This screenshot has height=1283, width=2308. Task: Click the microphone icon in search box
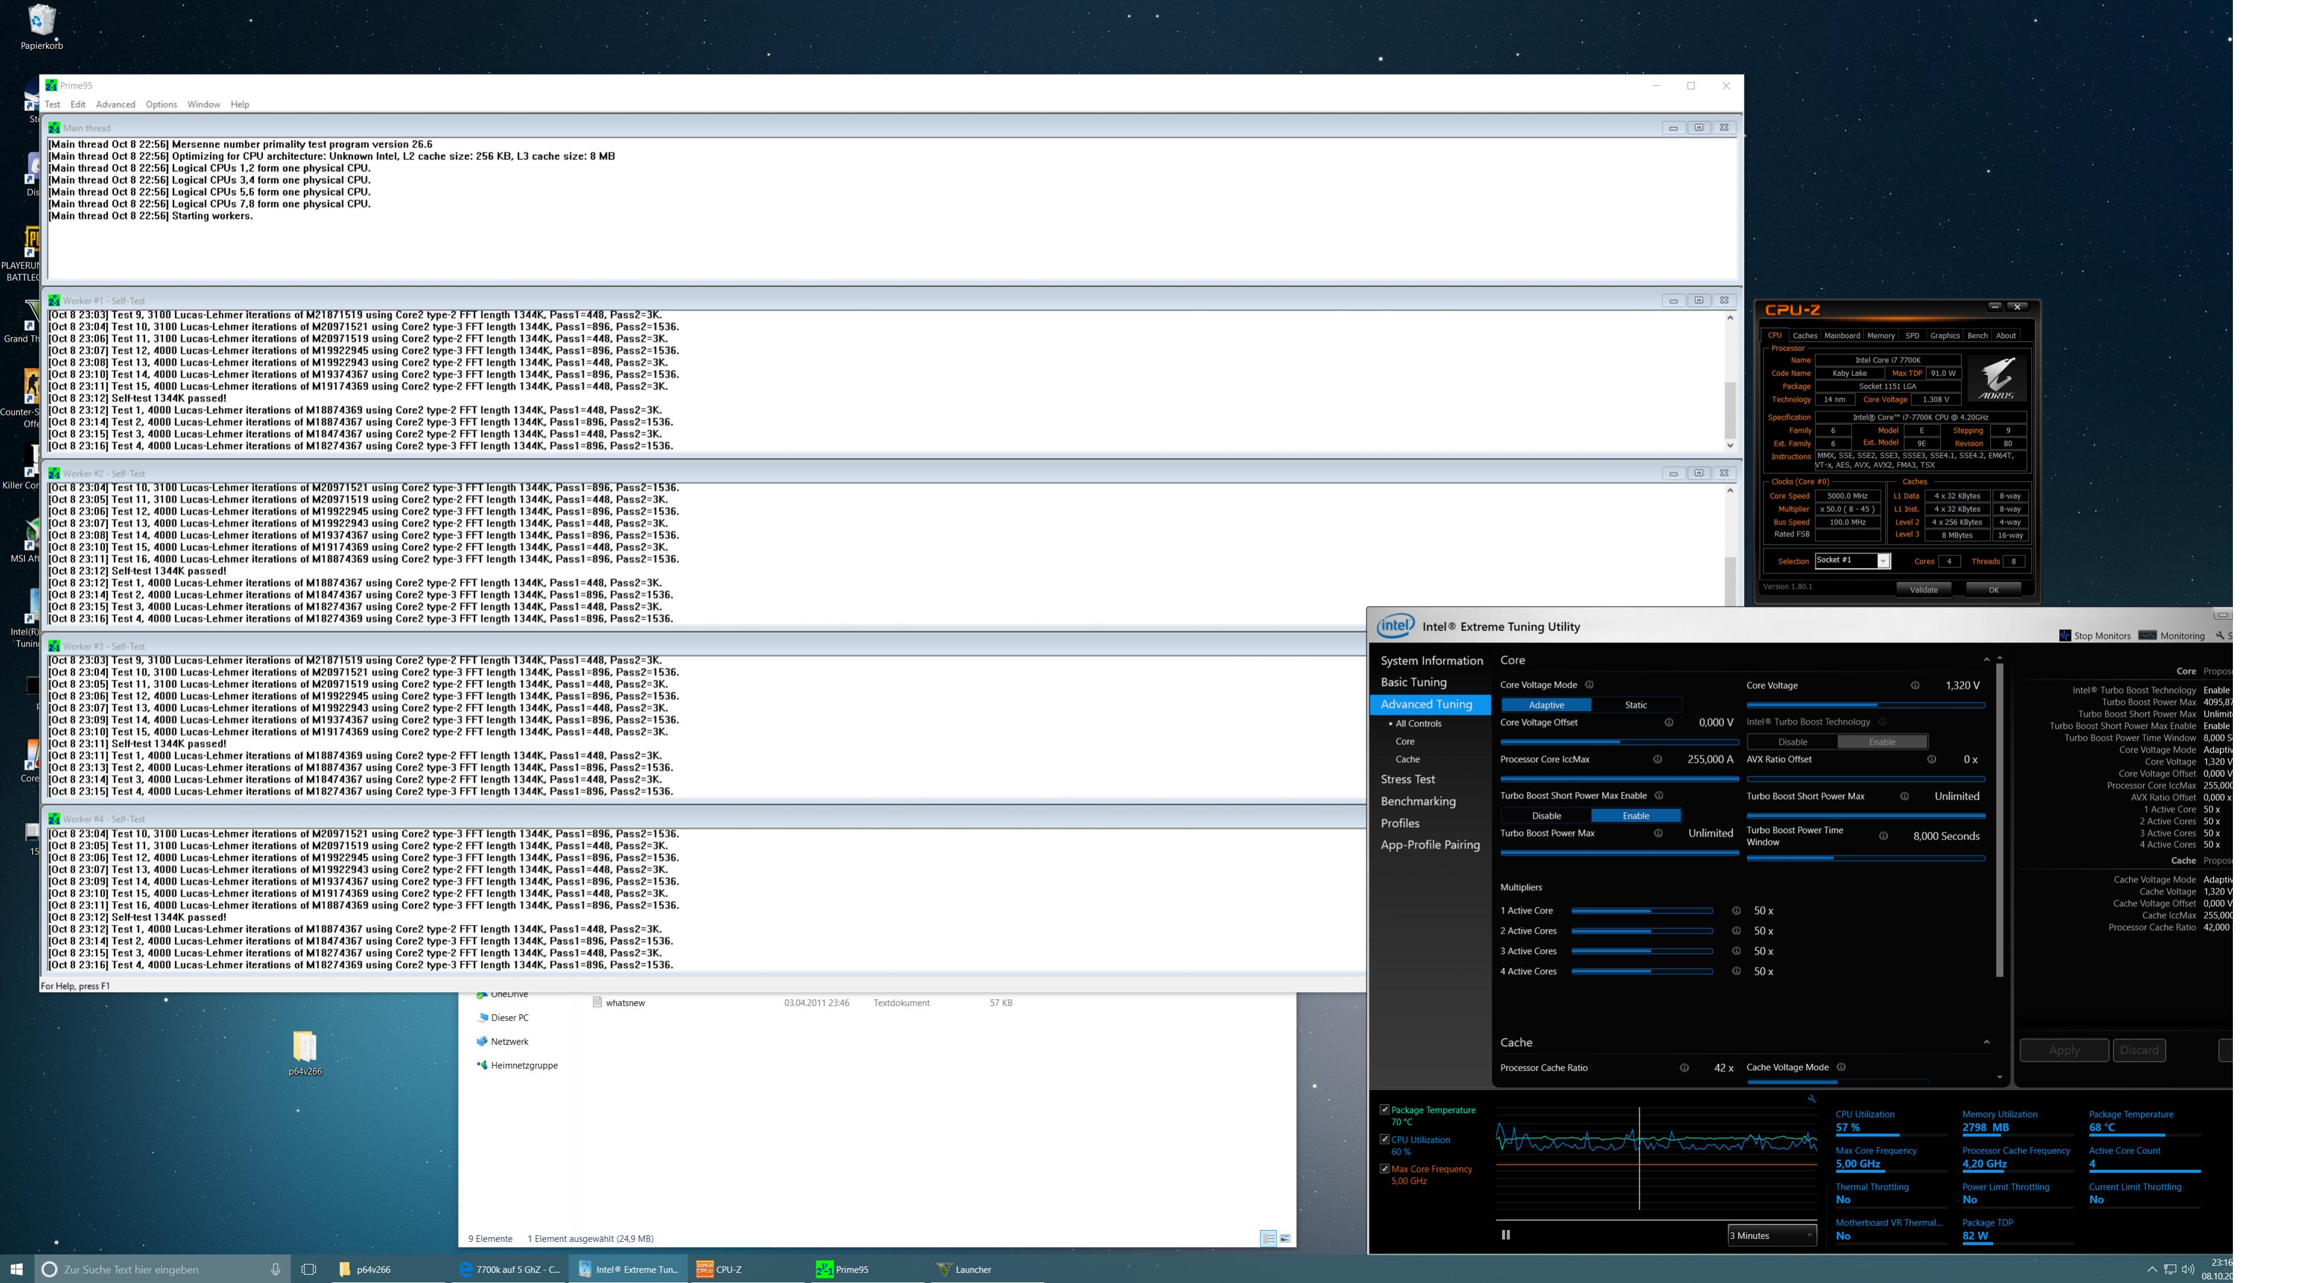pos(275,1269)
